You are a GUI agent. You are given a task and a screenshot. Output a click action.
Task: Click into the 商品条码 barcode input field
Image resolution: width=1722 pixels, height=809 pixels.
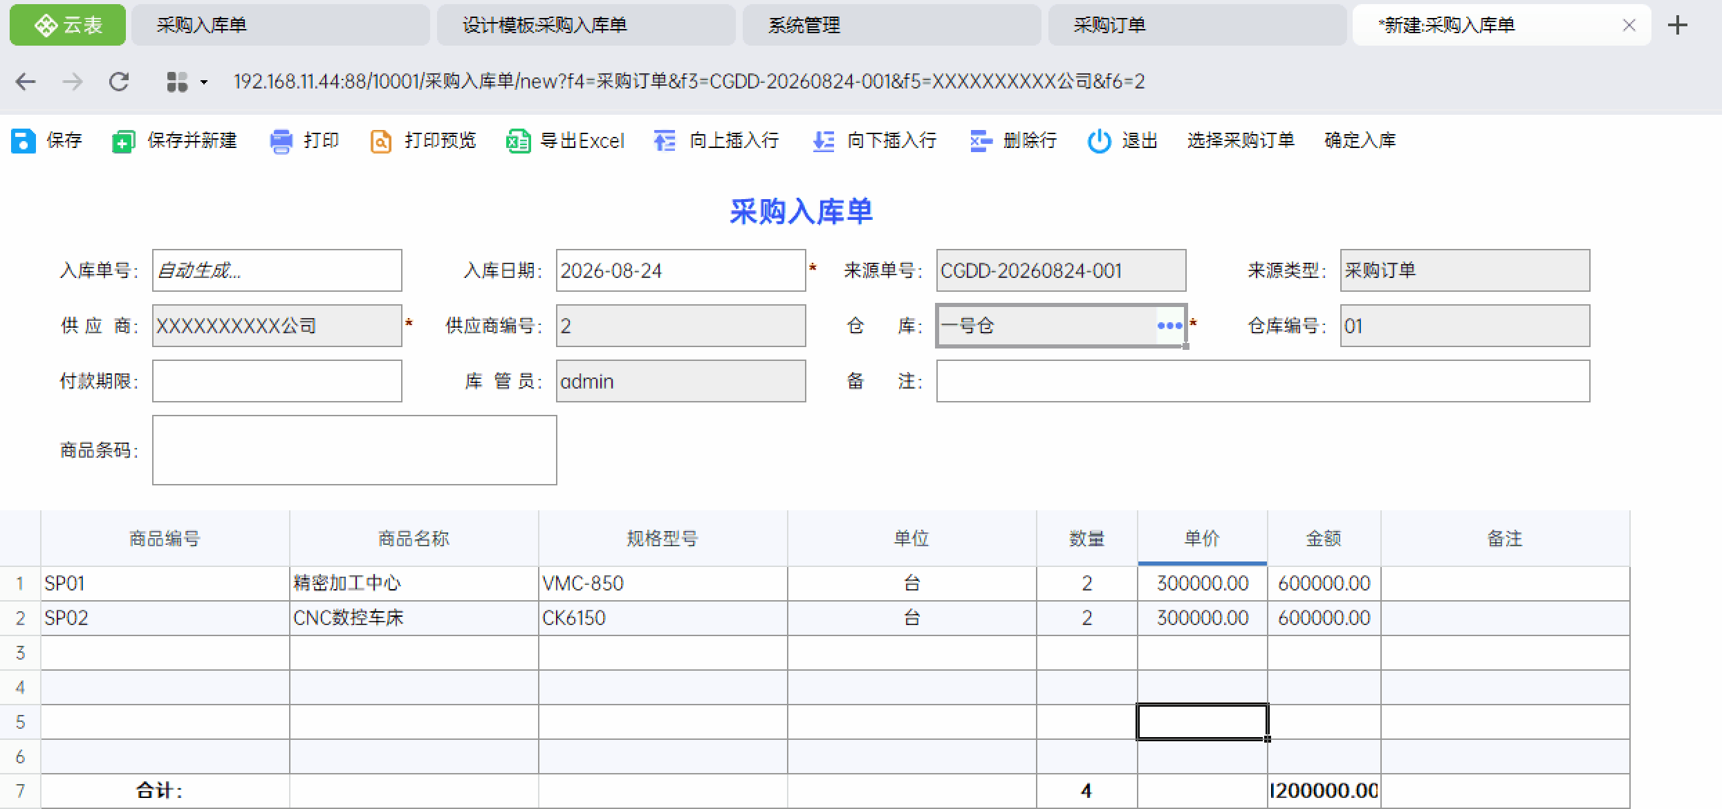click(x=354, y=450)
